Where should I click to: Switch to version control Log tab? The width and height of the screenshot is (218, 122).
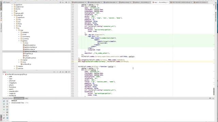26,98
